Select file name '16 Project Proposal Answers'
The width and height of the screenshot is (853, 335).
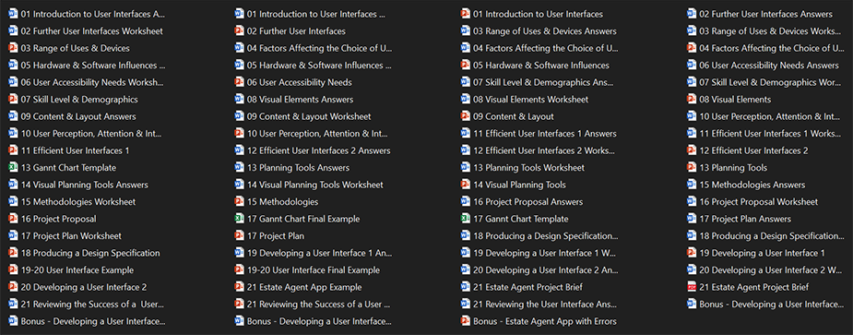tap(528, 202)
